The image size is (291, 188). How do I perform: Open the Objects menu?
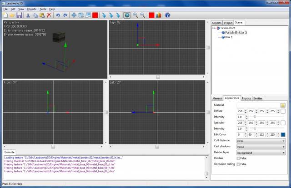31,9
